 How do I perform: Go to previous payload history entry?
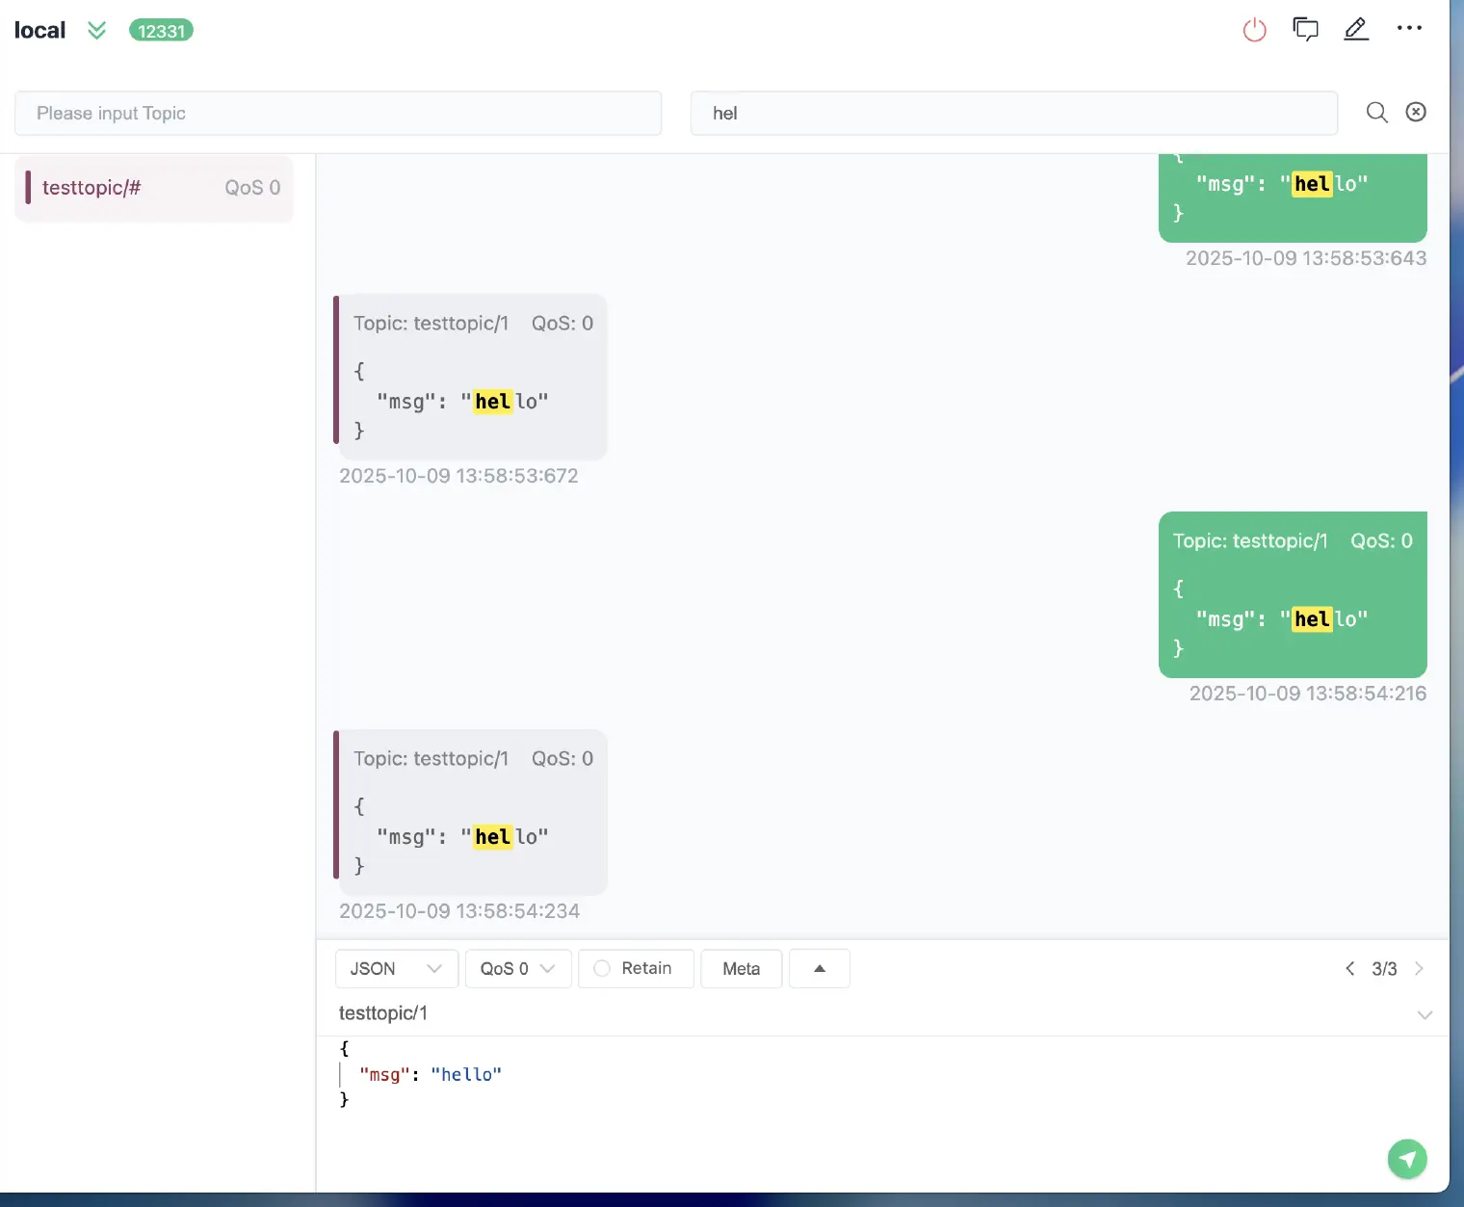click(x=1349, y=968)
